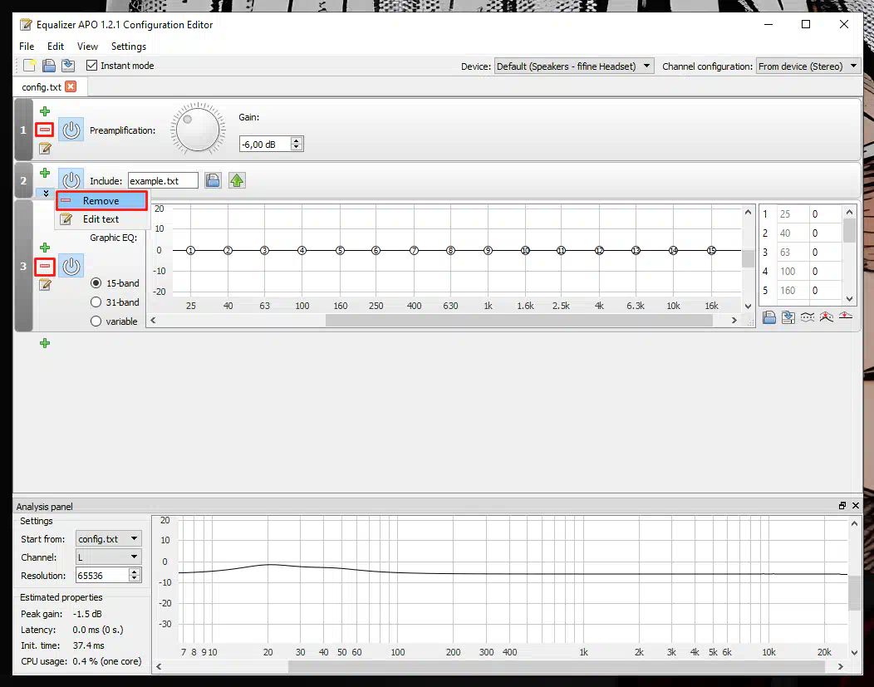Save the configuration using toolbar icon
Screen dimensions: 874x687
point(68,66)
